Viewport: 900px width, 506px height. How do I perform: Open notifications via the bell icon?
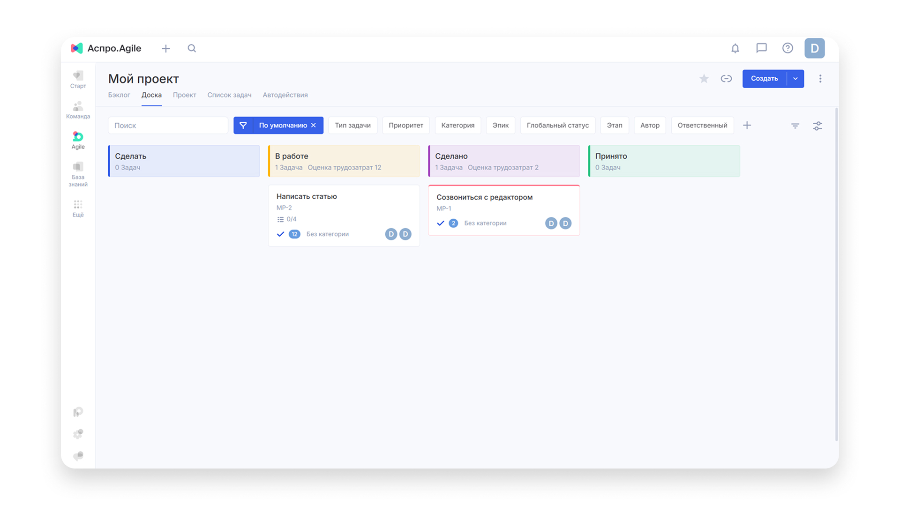pos(735,48)
